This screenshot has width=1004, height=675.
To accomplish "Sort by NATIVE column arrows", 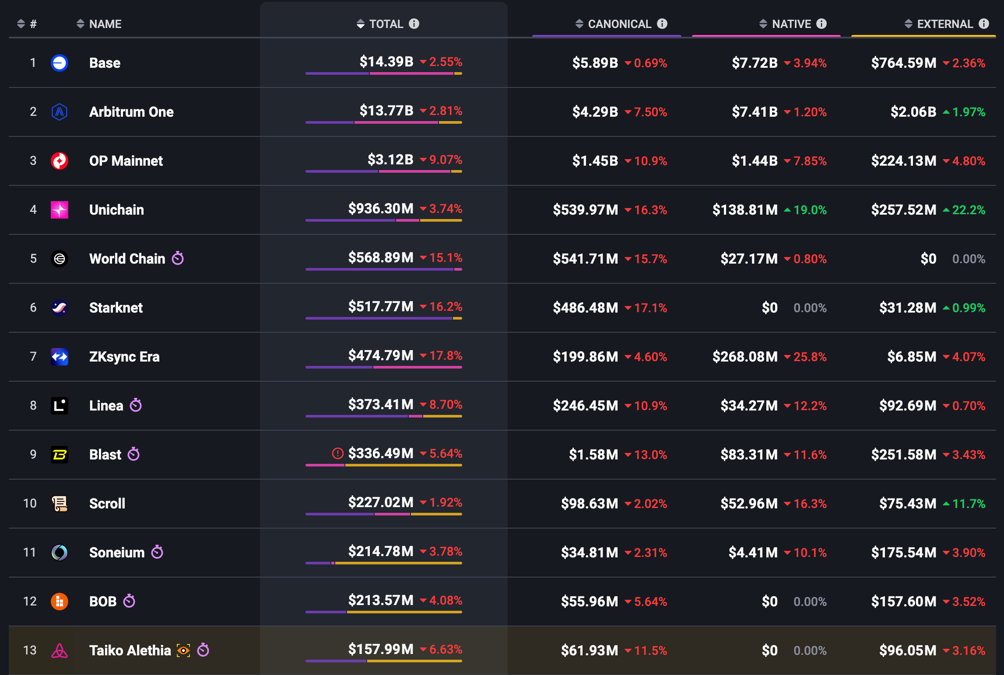I will click(x=763, y=24).
